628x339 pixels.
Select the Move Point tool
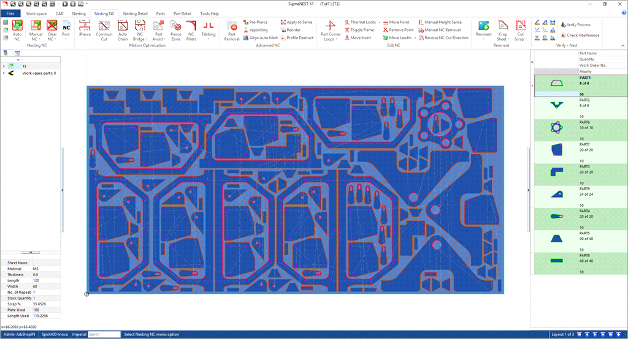point(396,22)
